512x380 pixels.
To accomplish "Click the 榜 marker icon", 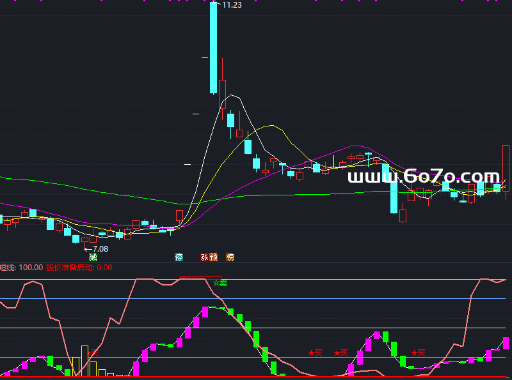I will (230, 257).
